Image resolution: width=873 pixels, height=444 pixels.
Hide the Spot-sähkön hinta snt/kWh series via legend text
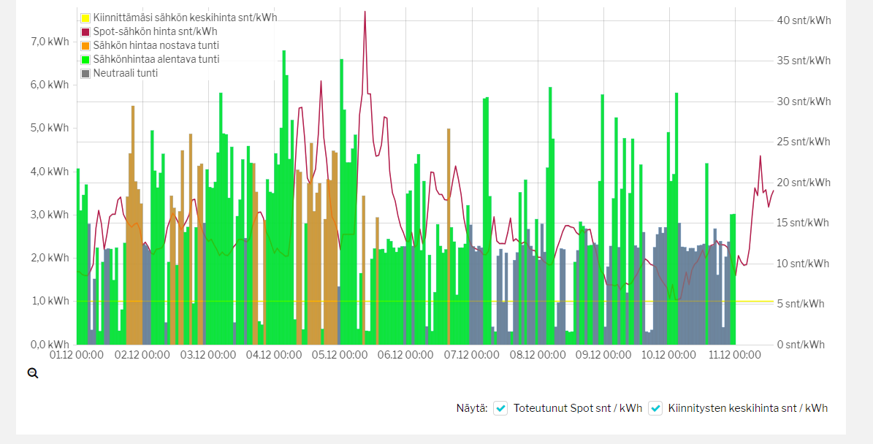click(155, 31)
